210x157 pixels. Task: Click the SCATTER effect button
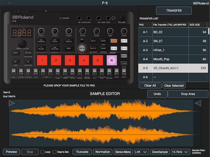[x=55, y=48]
